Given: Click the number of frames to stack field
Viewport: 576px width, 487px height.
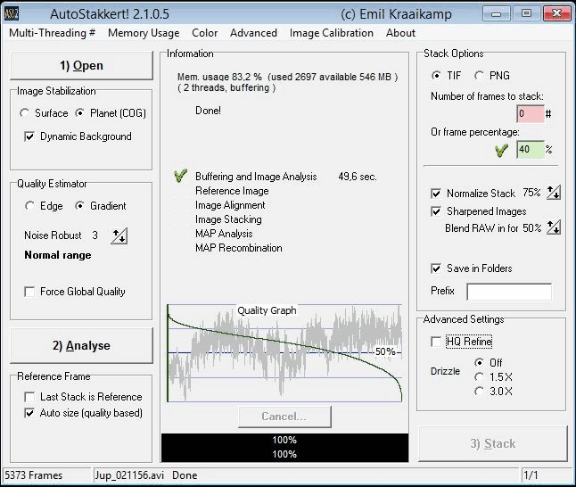Looking at the screenshot, I should click(531, 113).
